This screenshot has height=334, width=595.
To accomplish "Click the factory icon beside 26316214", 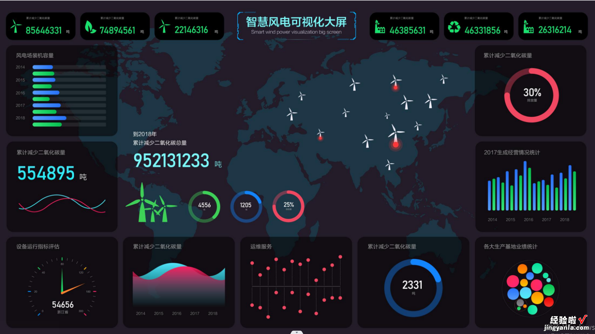I will point(528,27).
